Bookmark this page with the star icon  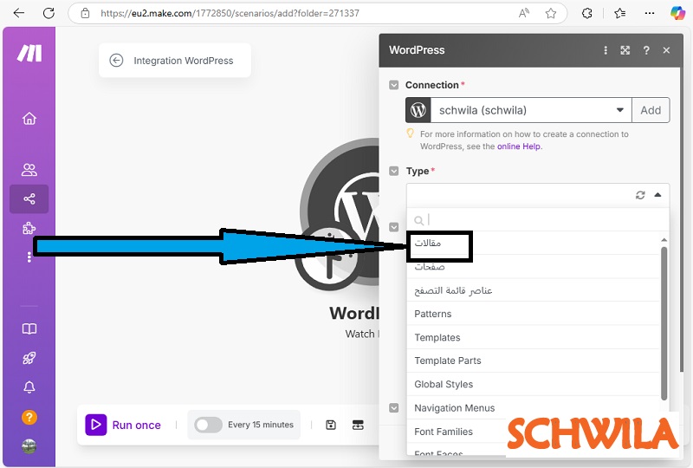[x=550, y=13]
